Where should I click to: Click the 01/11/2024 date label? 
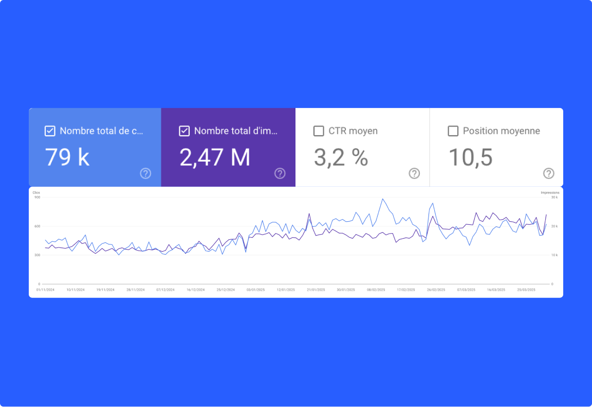[x=45, y=290]
